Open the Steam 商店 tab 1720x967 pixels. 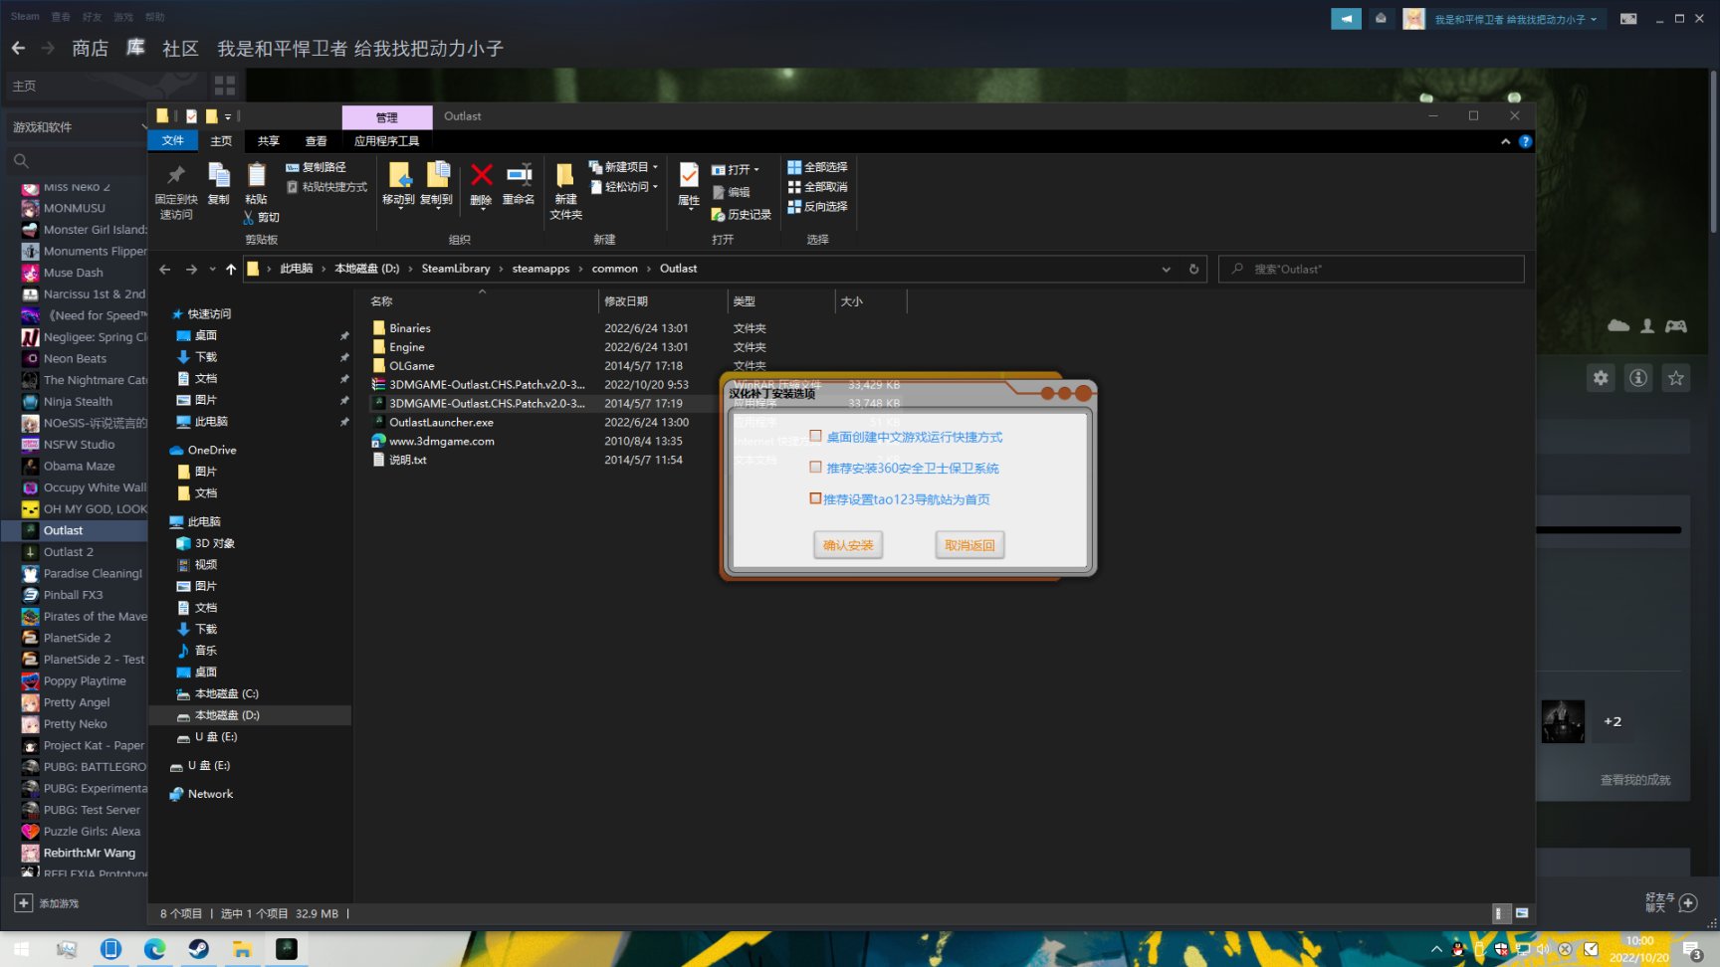pos(90,48)
